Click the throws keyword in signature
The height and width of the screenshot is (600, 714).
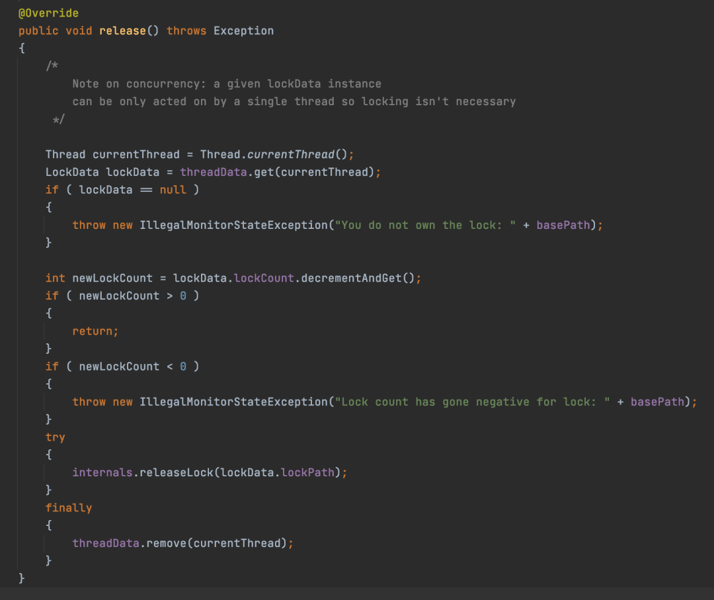click(x=186, y=31)
